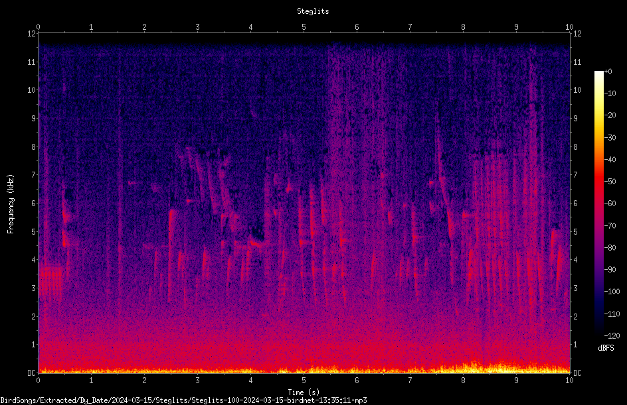Select the 6 kHz label on left axis
Image resolution: width=627 pixels, height=405 pixels.
(x=33, y=203)
